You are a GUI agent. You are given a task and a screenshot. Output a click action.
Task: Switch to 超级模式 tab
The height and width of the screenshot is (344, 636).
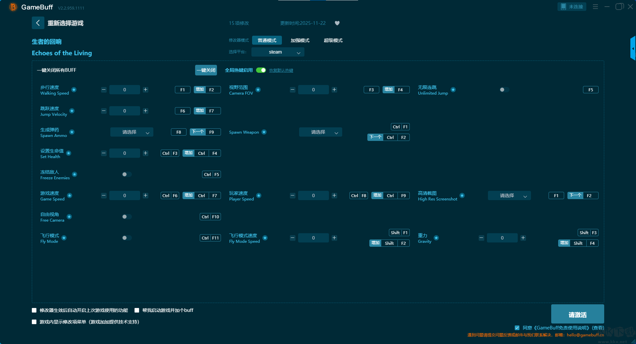tap(333, 40)
